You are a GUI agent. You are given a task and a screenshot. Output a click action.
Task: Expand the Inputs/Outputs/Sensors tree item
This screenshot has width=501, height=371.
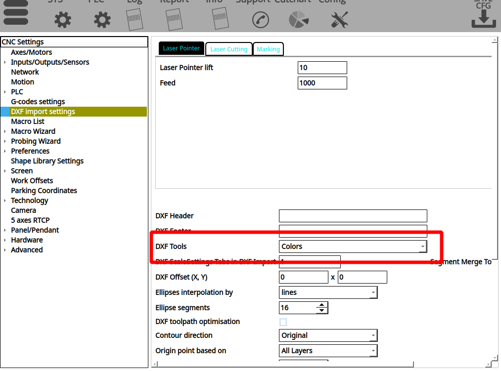(5, 62)
